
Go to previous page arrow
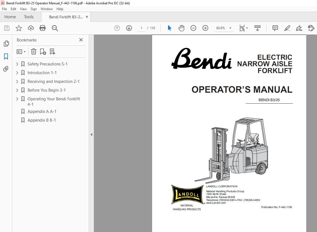[x=117, y=28]
